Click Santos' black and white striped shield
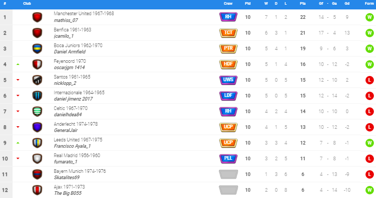This screenshot has width=376, height=198. [37, 80]
